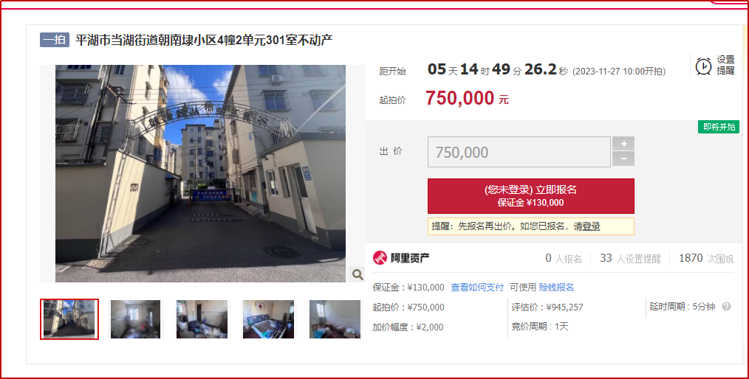The width and height of the screenshot is (749, 379).
Task: Select the first gate photo thumbnail
Action: pos(69,319)
